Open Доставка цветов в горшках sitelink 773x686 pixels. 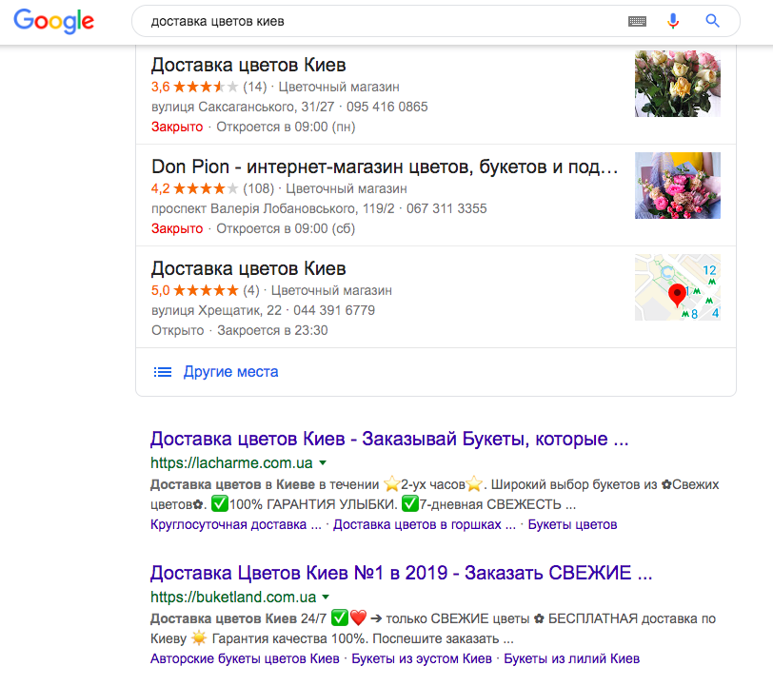[425, 524]
